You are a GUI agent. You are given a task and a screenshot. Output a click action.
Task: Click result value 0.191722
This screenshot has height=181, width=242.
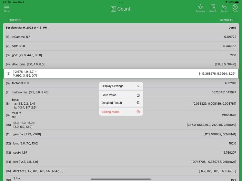click(x=230, y=37)
